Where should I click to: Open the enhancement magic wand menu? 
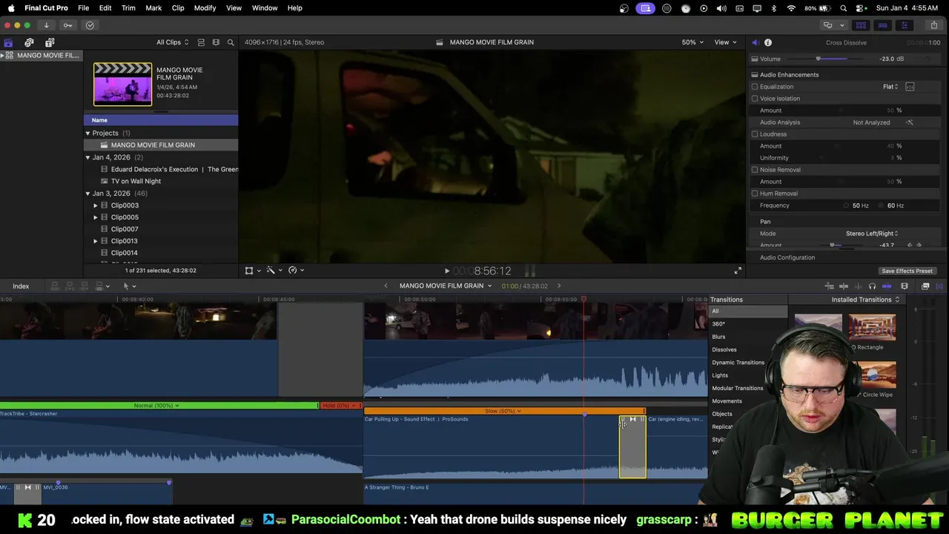[273, 271]
